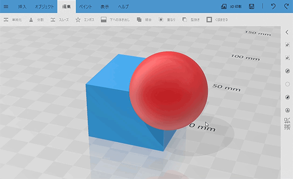293x179 pixels.
Task: Merge objects with 結合 tool
Action: [x=144, y=20]
